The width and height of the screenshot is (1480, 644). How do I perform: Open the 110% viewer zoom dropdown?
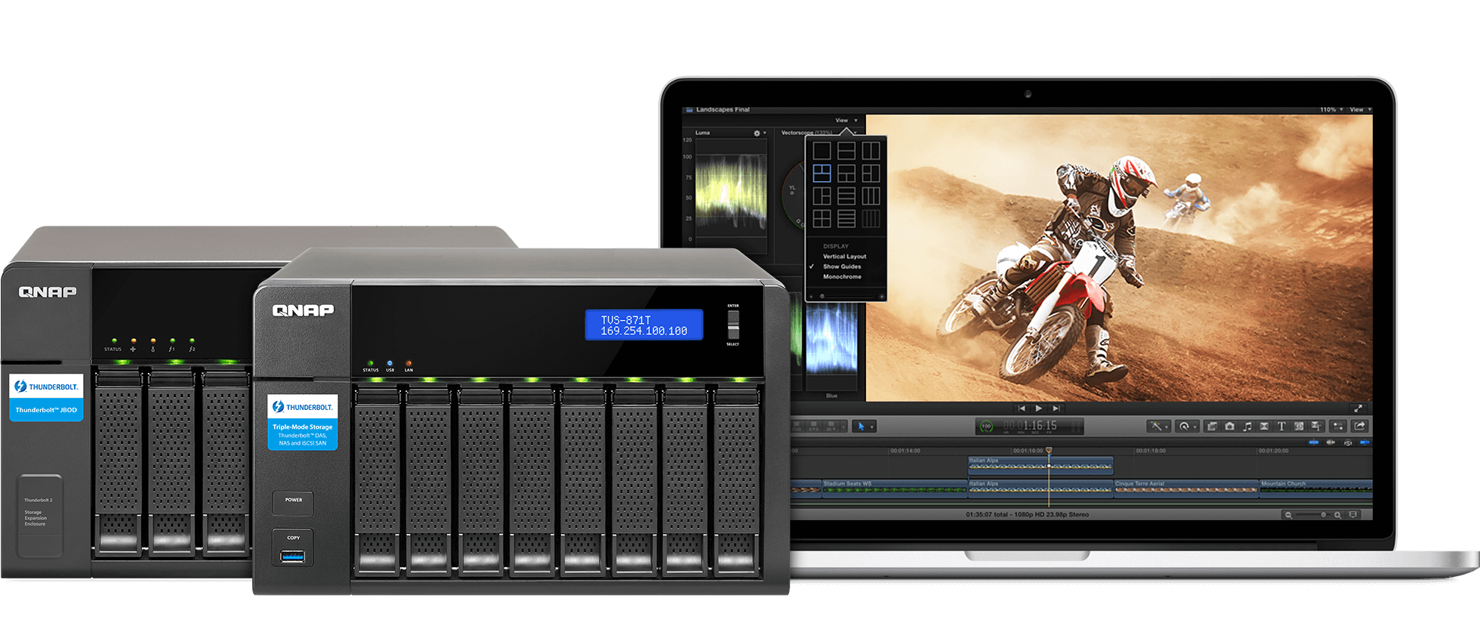coord(1331,109)
